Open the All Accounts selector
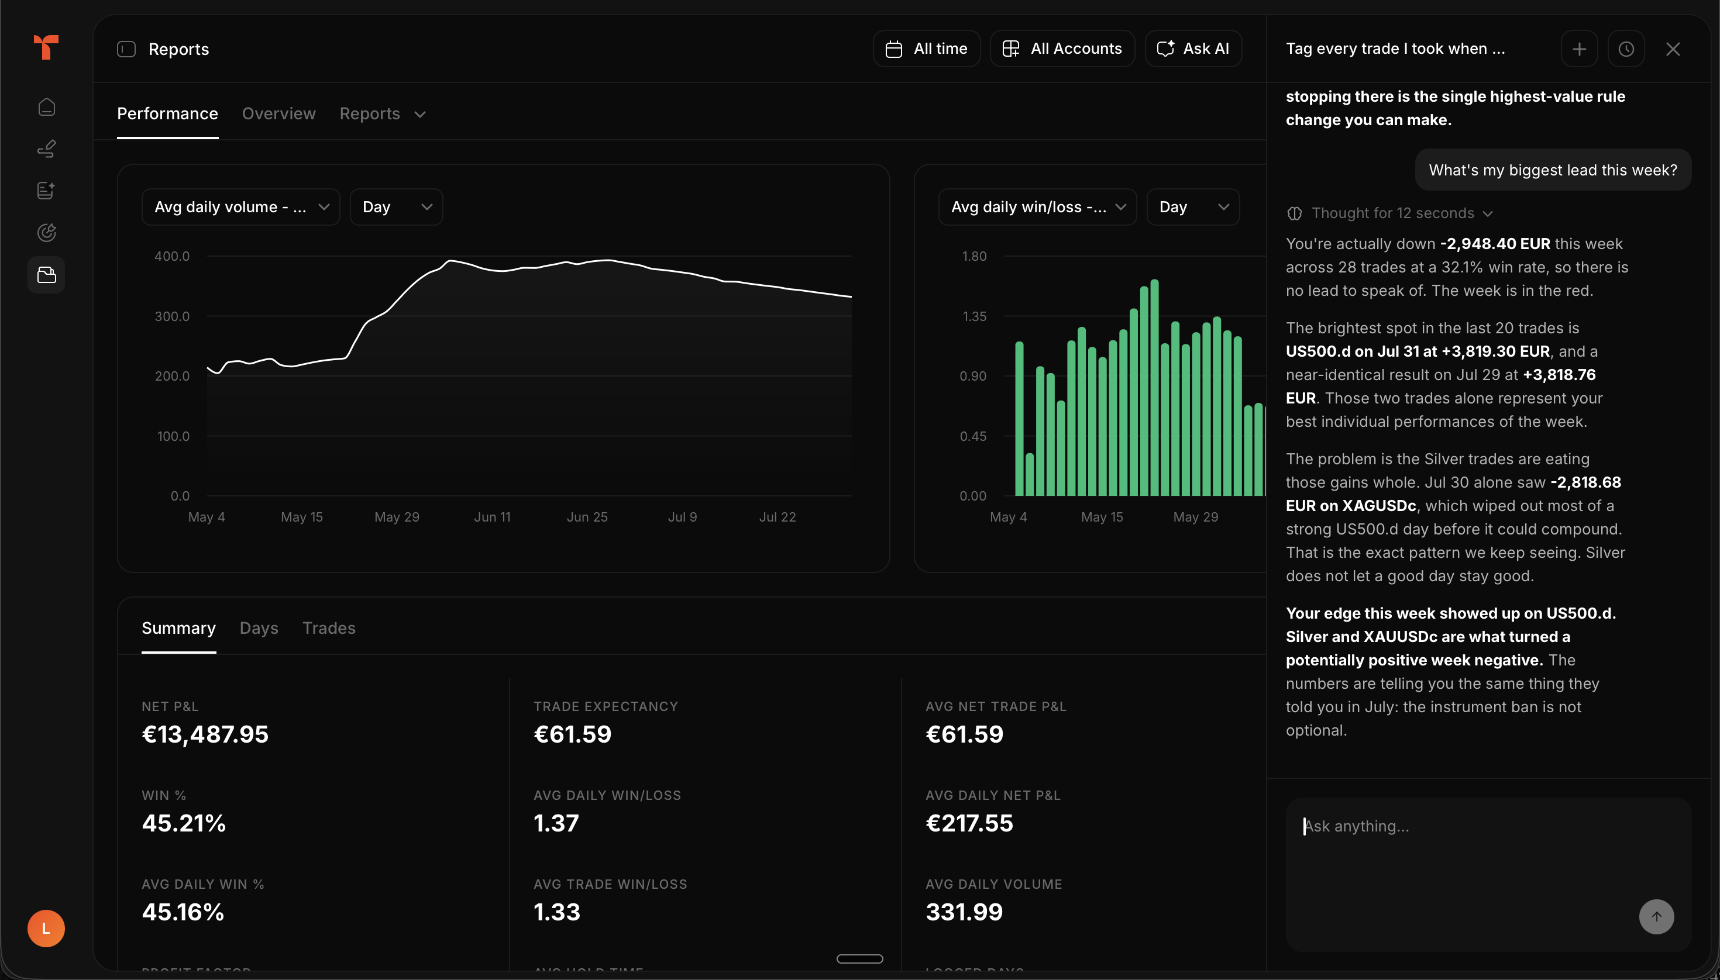 pyautogui.click(x=1062, y=49)
